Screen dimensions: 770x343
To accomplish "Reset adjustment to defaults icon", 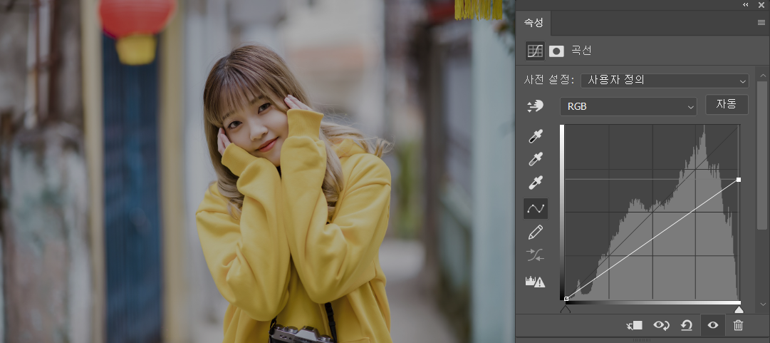I will coord(687,325).
